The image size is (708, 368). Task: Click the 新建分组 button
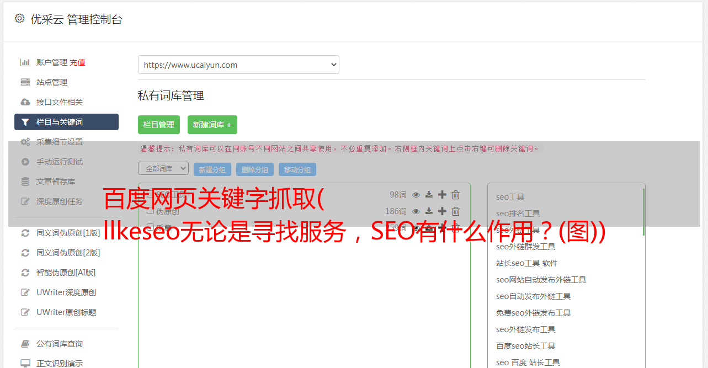(212, 170)
